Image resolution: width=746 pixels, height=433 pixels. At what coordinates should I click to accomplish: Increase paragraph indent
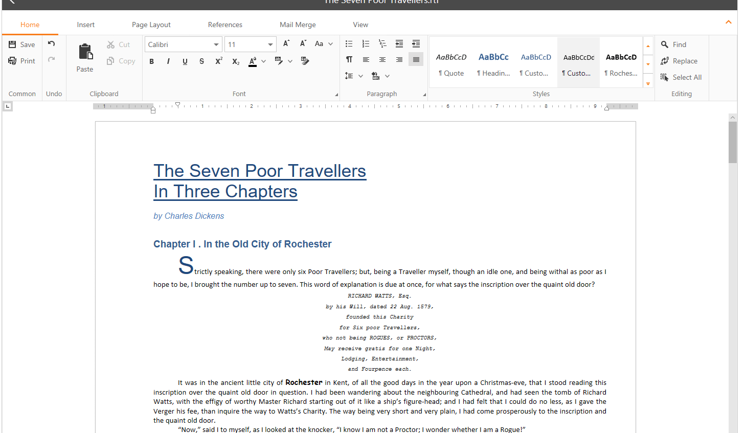click(x=416, y=44)
